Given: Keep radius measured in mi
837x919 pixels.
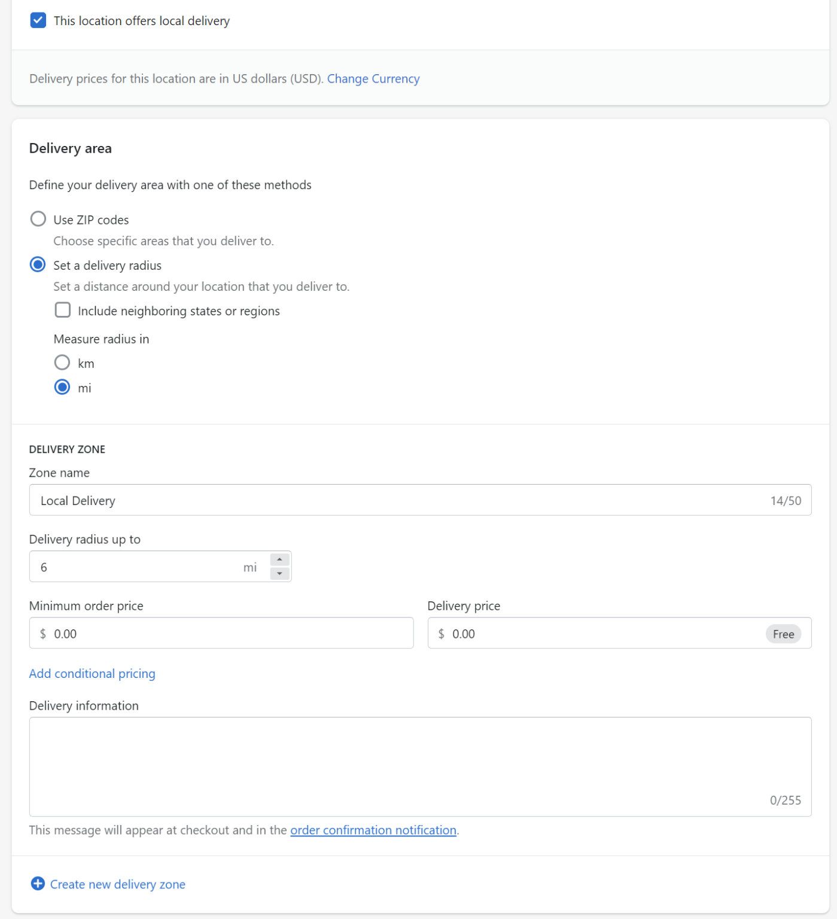Looking at the screenshot, I should click(62, 387).
